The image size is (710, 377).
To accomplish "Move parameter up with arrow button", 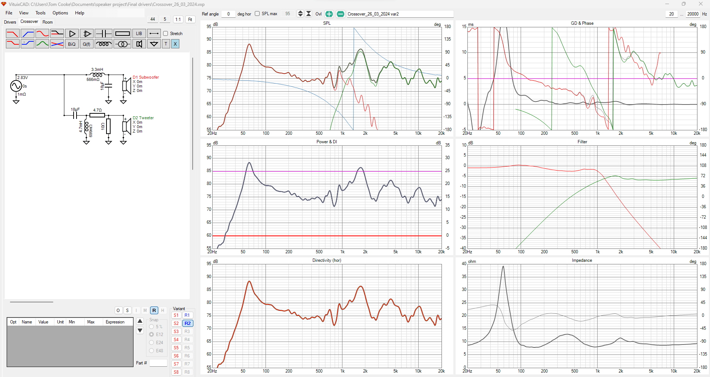I will click(140, 321).
